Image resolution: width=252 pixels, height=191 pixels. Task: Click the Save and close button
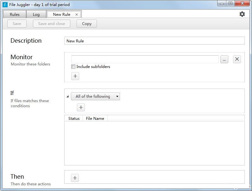51,24
